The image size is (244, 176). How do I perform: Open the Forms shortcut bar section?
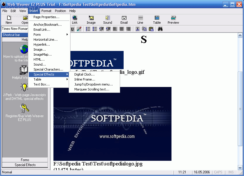[25, 160]
